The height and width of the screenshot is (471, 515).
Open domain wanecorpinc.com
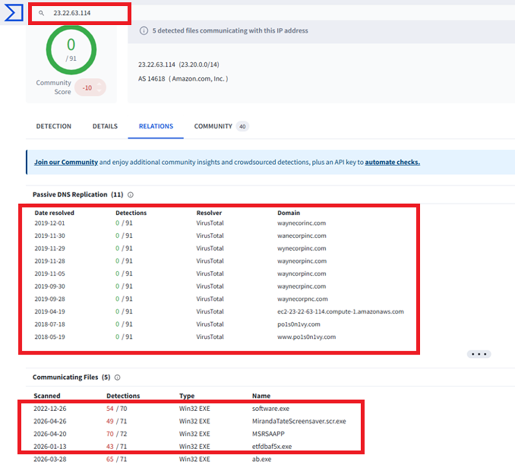pyautogui.click(x=302, y=236)
